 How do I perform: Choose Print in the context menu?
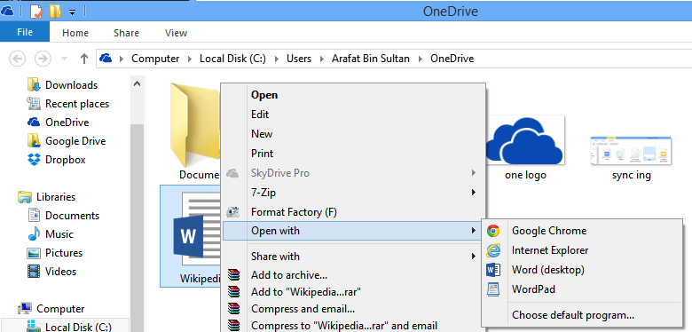coord(353,154)
